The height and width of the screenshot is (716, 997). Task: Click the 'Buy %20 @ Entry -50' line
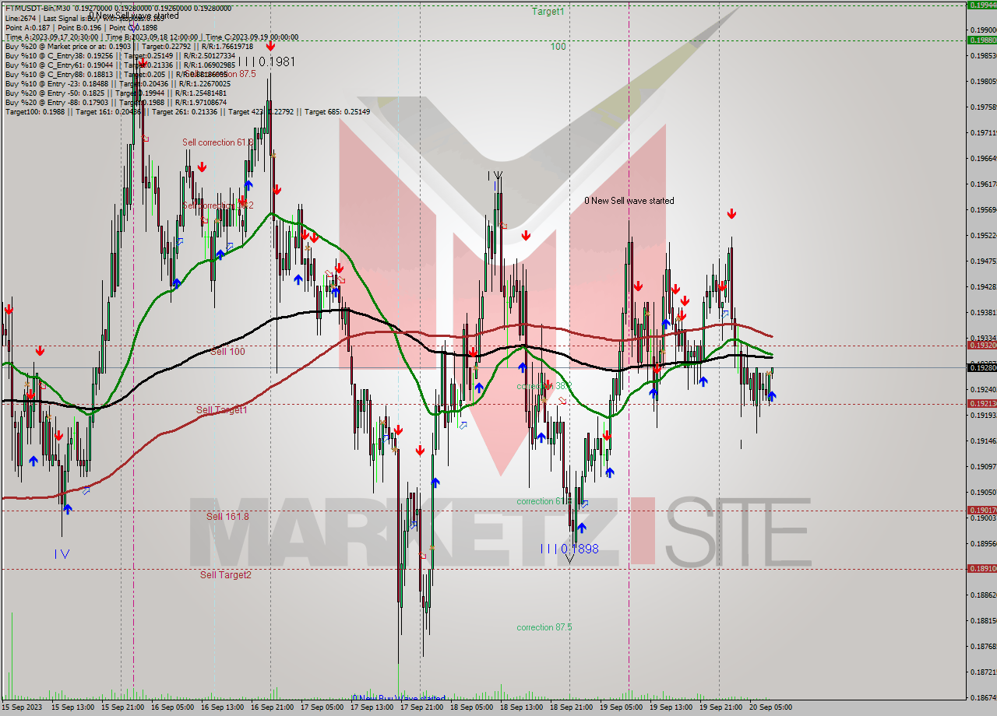(116, 93)
